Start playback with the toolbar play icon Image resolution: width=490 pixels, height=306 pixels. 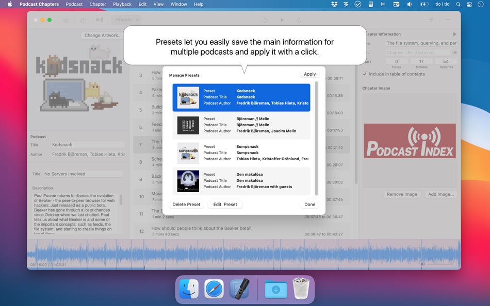(282, 20)
